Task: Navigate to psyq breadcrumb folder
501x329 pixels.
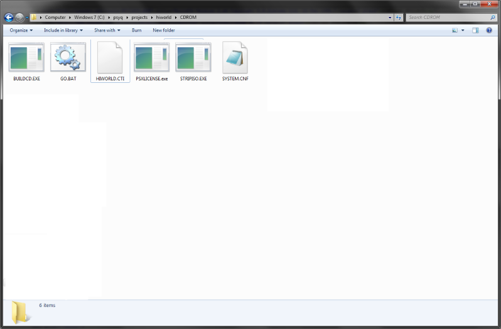Action: click(x=118, y=17)
